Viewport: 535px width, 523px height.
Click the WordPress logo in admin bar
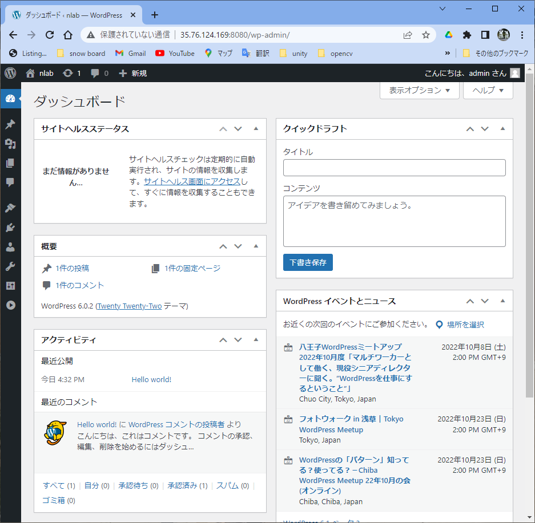pyautogui.click(x=10, y=73)
